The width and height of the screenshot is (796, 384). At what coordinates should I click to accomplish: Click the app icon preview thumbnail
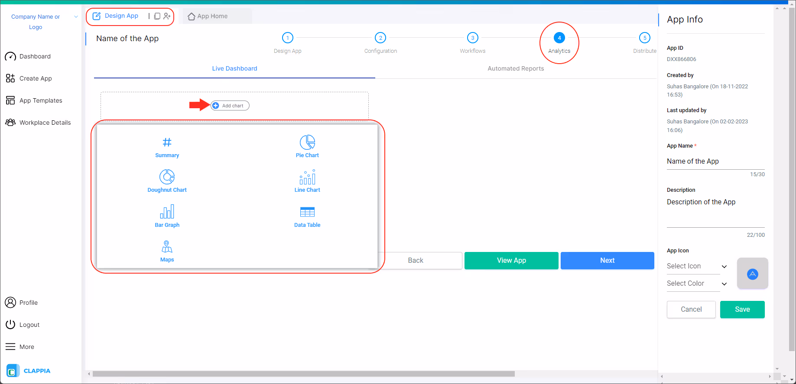[x=752, y=274]
